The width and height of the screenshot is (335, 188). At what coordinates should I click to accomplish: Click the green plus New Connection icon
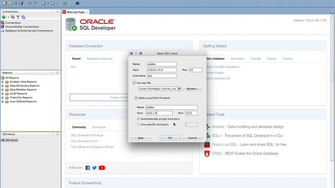4,17
